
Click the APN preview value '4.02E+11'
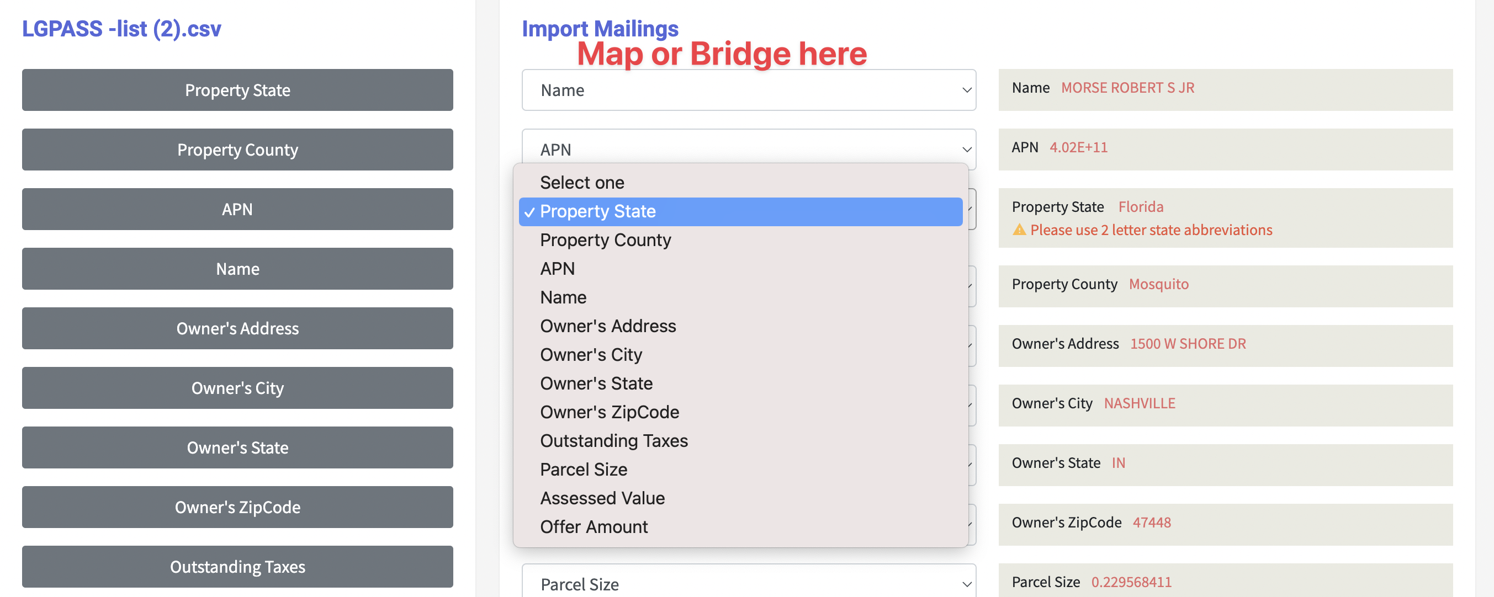tap(1078, 147)
